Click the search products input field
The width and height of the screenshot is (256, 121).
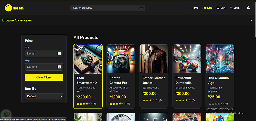point(105,8)
